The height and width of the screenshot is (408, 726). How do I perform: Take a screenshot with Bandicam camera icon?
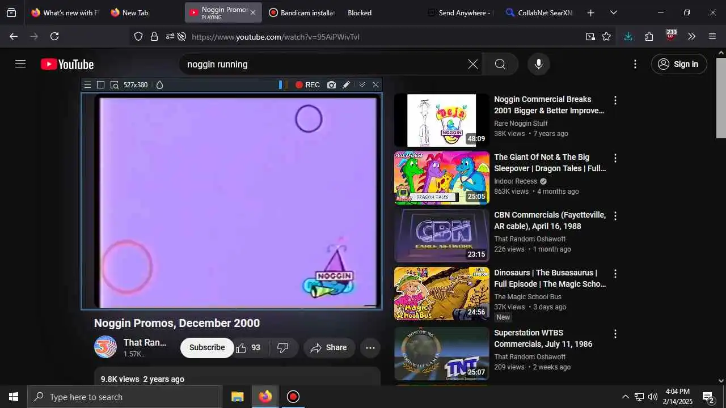(x=331, y=85)
